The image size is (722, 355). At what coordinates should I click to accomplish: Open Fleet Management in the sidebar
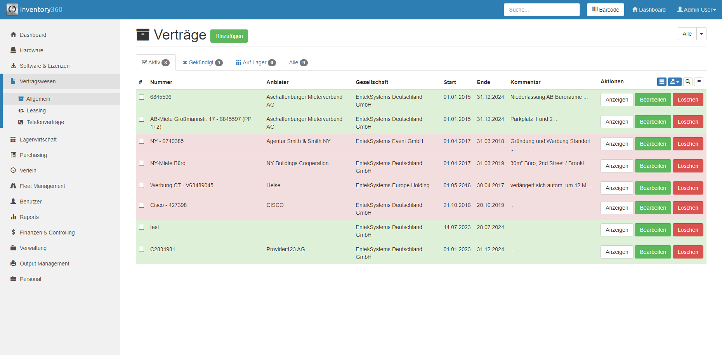[x=42, y=186]
